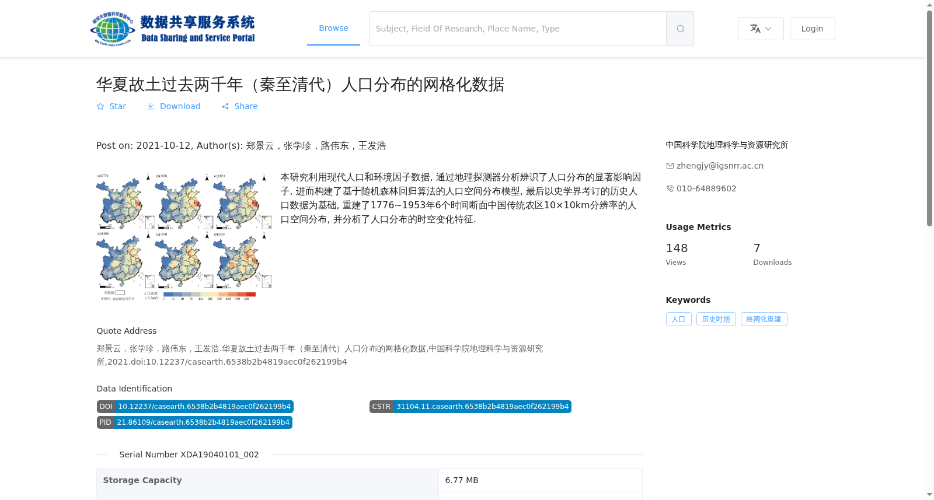Click the 7 Downloads metric
The width and height of the screenshot is (934, 500).
click(772, 254)
